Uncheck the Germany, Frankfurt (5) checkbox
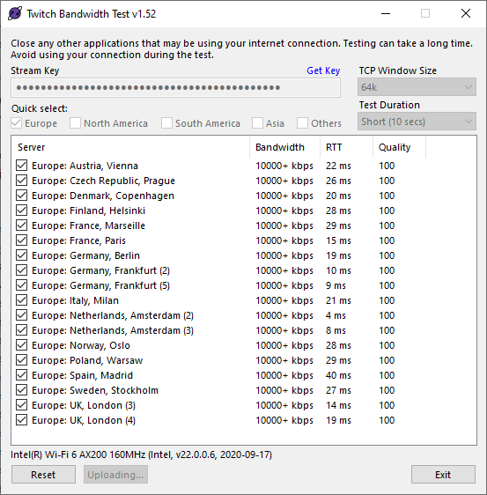 tap(21, 285)
